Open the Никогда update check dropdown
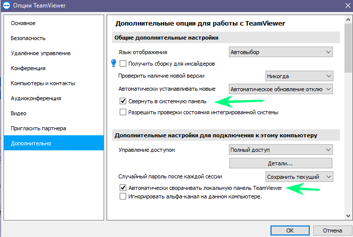 299,76
